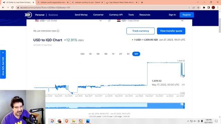Click the chart range navigator bar
The height and width of the screenshot is (124, 221).
115,106
